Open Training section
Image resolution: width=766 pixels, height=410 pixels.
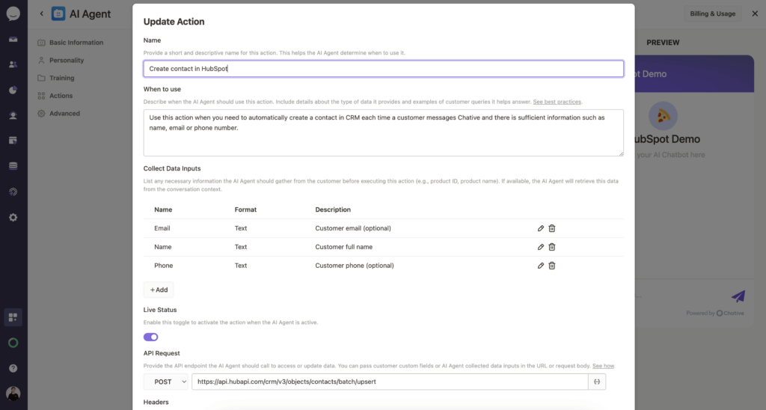pyautogui.click(x=56, y=78)
